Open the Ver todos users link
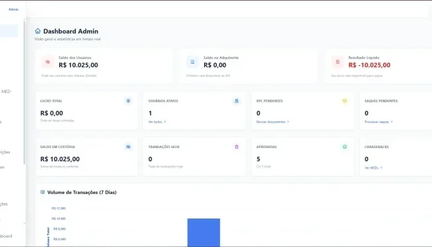 click(157, 122)
